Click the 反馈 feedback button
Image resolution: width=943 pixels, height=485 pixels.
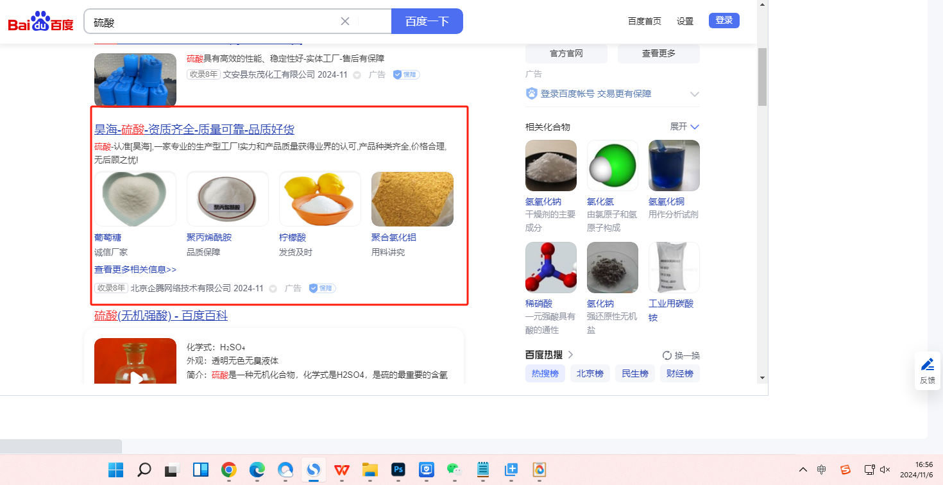pyautogui.click(x=928, y=371)
